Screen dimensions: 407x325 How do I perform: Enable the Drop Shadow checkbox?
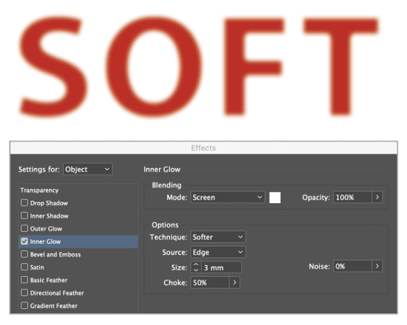pyautogui.click(x=24, y=202)
